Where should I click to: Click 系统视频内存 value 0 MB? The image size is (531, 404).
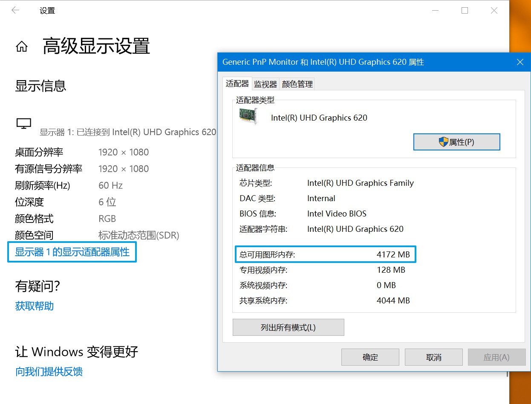click(387, 286)
